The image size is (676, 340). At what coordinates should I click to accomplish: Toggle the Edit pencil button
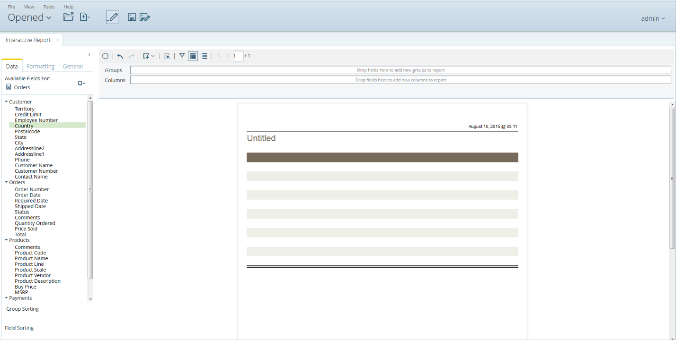tap(112, 17)
